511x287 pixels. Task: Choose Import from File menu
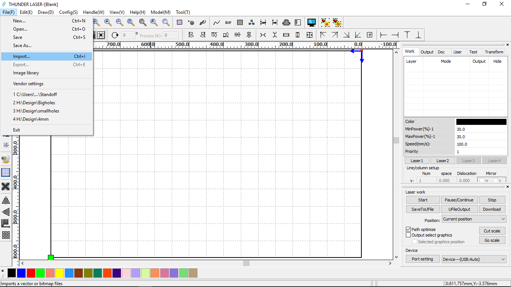(47, 56)
